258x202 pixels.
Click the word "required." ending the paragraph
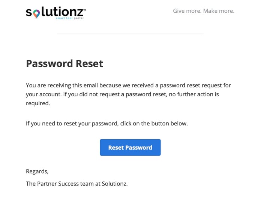pos(38,103)
